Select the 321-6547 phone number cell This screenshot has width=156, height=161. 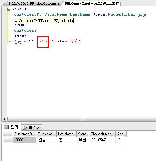(x=102, y=140)
